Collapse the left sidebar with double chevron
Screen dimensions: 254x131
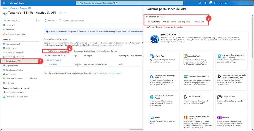(39, 20)
